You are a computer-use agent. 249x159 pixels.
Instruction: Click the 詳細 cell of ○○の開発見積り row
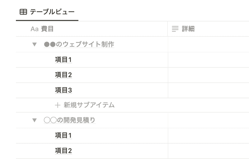[208, 120]
